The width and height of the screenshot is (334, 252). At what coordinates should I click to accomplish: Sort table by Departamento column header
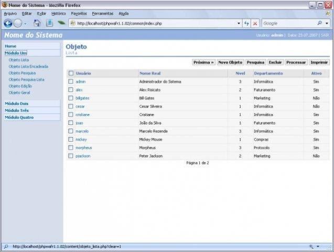point(268,73)
